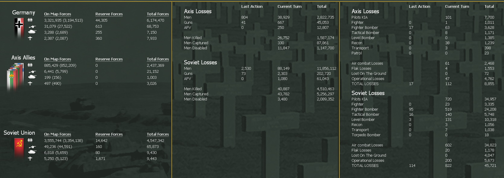The width and height of the screenshot is (504, 178).
Task: Click Axis Allies men (soldiers) icon
Action: pyautogui.click(x=30, y=65)
